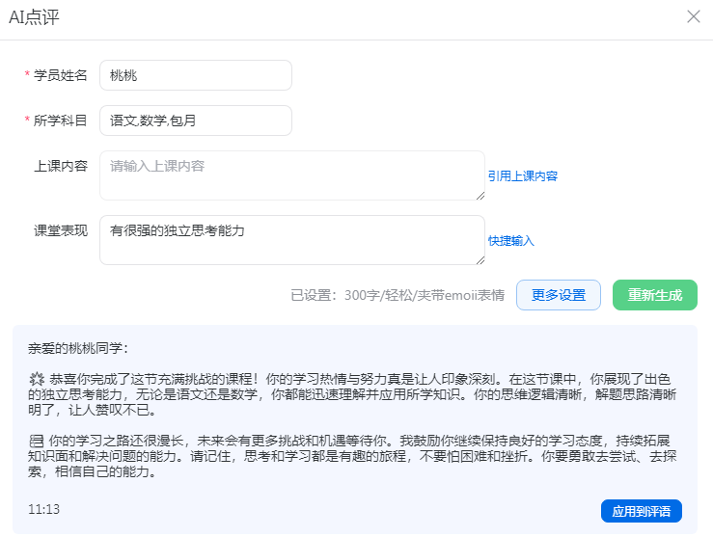Click the 上课内容 field label
This screenshot has width=713, height=537.
pyautogui.click(x=61, y=166)
